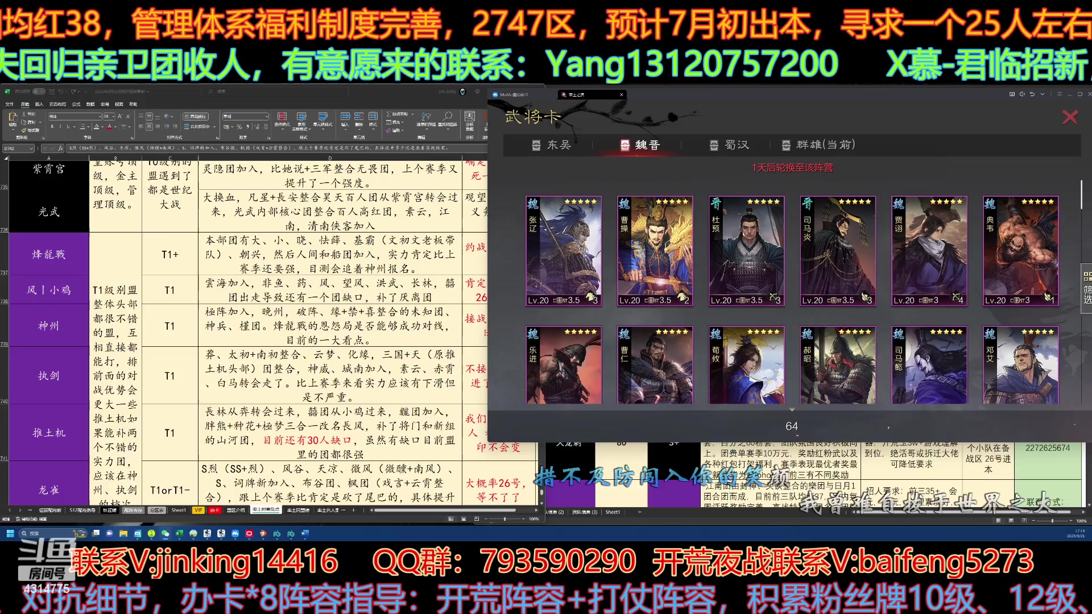Viewport: 1092px width, 614px height.
Task: Open the Analyze Data icon
Action: (470, 116)
